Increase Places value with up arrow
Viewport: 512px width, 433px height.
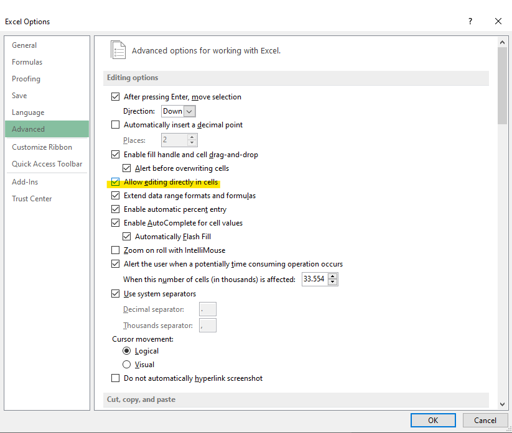click(x=192, y=137)
